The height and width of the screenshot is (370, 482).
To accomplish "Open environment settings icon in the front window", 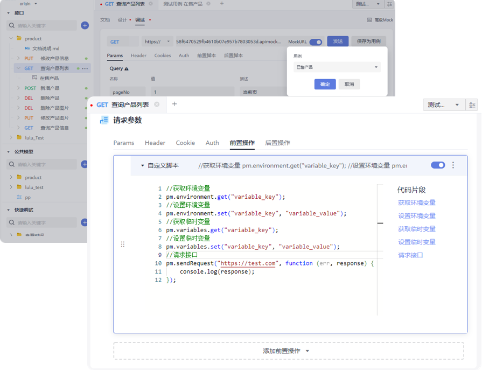I will (472, 105).
